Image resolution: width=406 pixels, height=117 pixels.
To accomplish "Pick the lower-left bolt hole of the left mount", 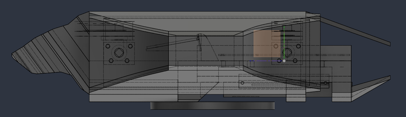I will (x=111, y=61).
